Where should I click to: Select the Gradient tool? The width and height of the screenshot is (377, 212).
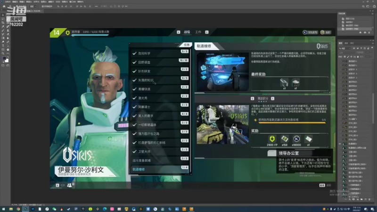coord(3,38)
